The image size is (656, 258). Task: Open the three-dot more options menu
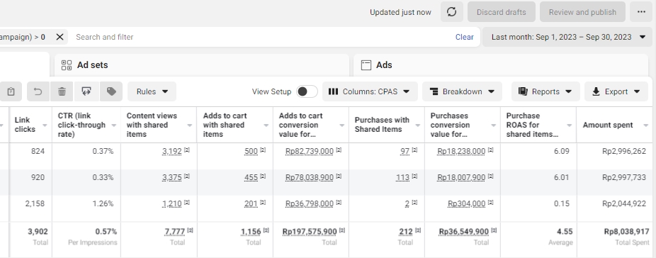[x=641, y=12]
